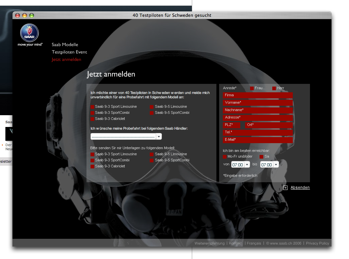Click into the Vorname input field
Image resolution: width=349 pixels, height=259 pixels.
pos(257,102)
